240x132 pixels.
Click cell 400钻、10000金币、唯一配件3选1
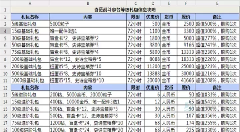(x=88, y=102)
